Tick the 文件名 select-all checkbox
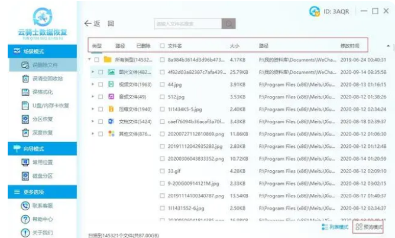The height and width of the screenshot is (238, 395). tap(162, 46)
